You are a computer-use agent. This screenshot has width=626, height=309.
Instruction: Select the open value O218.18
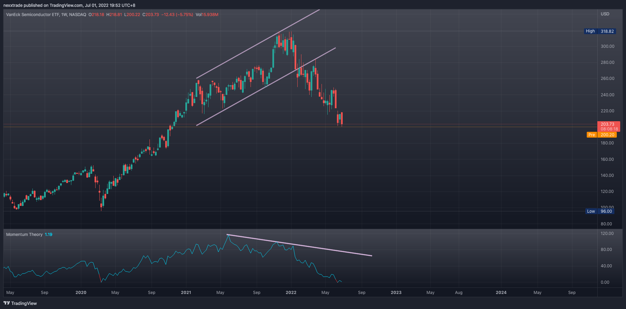tap(97, 15)
